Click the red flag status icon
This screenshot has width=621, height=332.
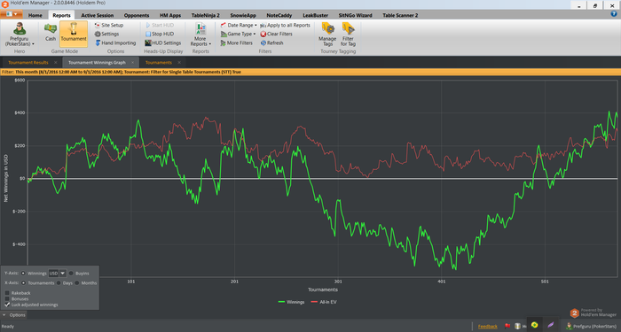point(507,326)
